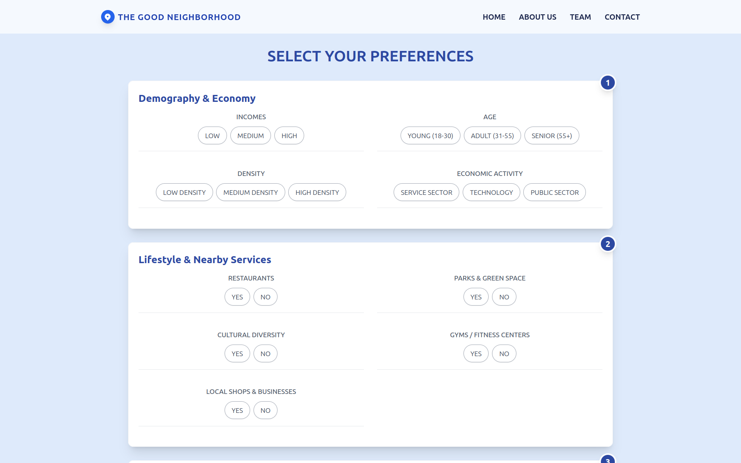Click the Home nav item

[494, 17]
